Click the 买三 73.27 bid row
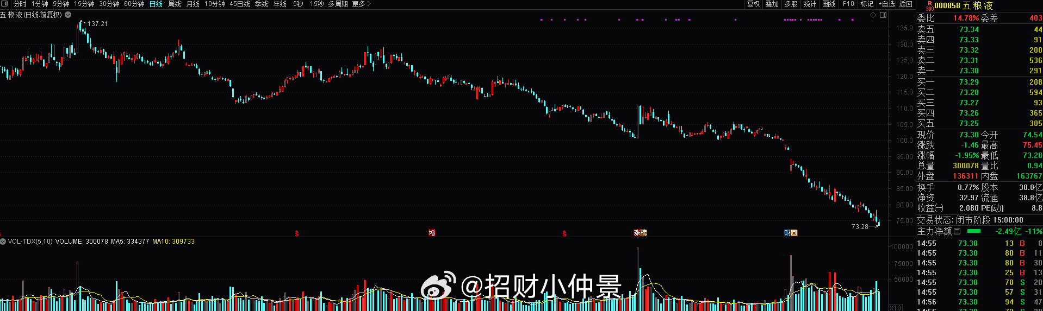The width and height of the screenshot is (1043, 311). click(979, 103)
